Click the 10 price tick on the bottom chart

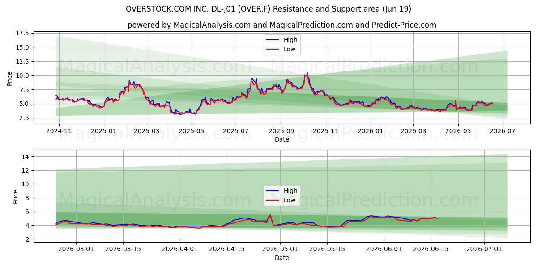pos(25,184)
